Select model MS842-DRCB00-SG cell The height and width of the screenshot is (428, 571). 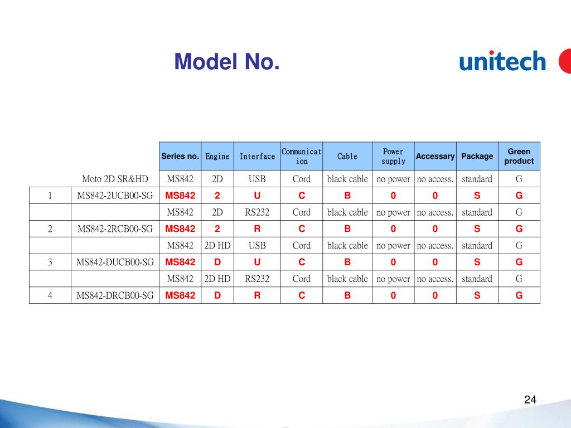pyautogui.click(x=115, y=295)
